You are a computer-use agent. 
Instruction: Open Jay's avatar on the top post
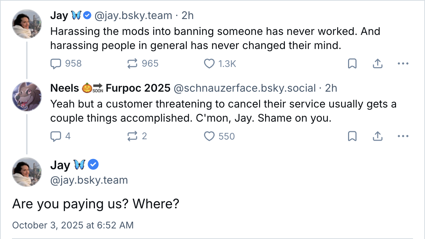(27, 24)
